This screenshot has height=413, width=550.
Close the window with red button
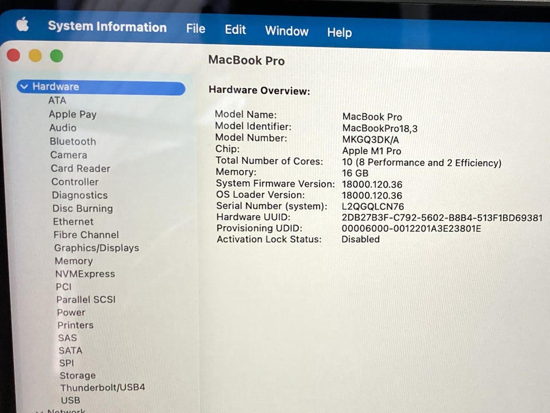click(x=14, y=55)
